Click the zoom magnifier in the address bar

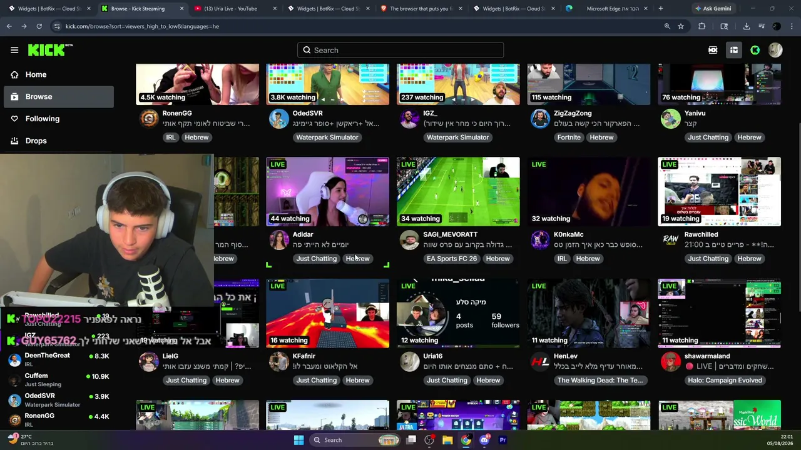(x=667, y=26)
